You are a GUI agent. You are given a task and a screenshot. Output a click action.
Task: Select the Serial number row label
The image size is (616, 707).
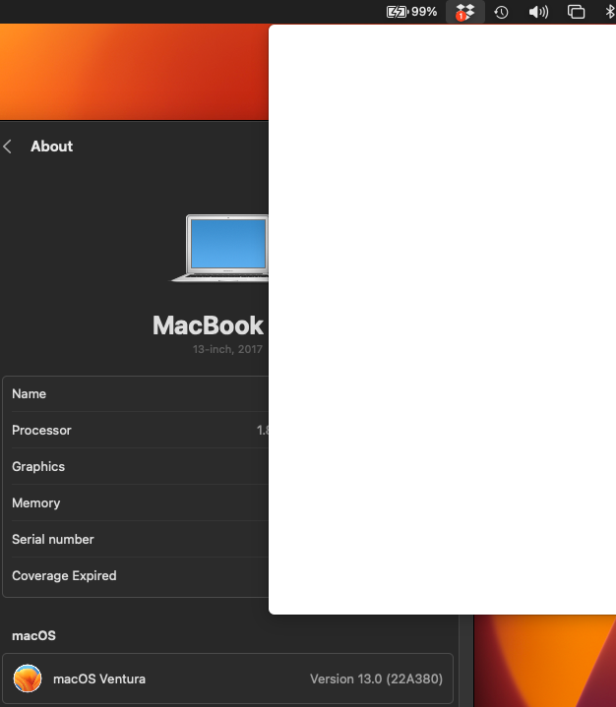point(53,539)
